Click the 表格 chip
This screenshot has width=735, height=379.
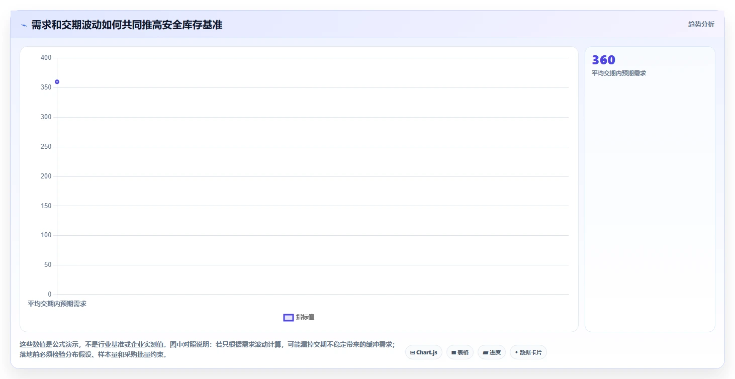(460, 352)
